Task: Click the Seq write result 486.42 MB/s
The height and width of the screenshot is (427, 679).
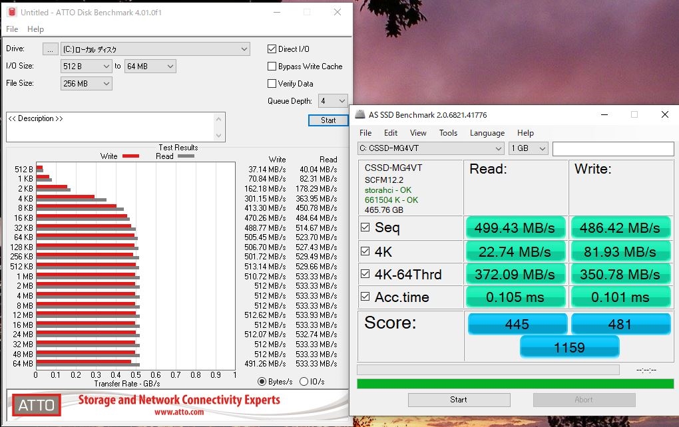Action: click(620, 228)
